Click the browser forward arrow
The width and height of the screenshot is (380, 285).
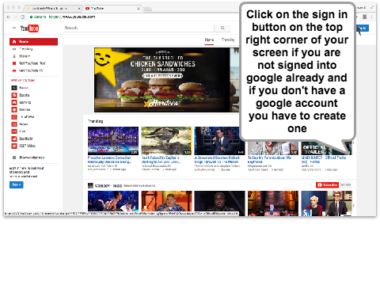[x=16, y=17]
